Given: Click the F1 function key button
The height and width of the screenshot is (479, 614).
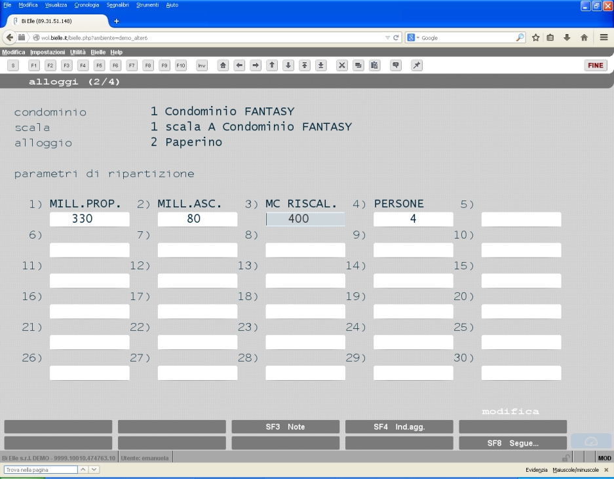Looking at the screenshot, I should coord(33,66).
